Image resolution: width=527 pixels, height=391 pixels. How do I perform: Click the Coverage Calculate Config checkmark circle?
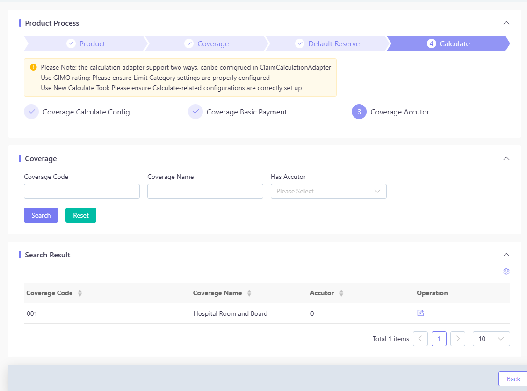[31, 112]
